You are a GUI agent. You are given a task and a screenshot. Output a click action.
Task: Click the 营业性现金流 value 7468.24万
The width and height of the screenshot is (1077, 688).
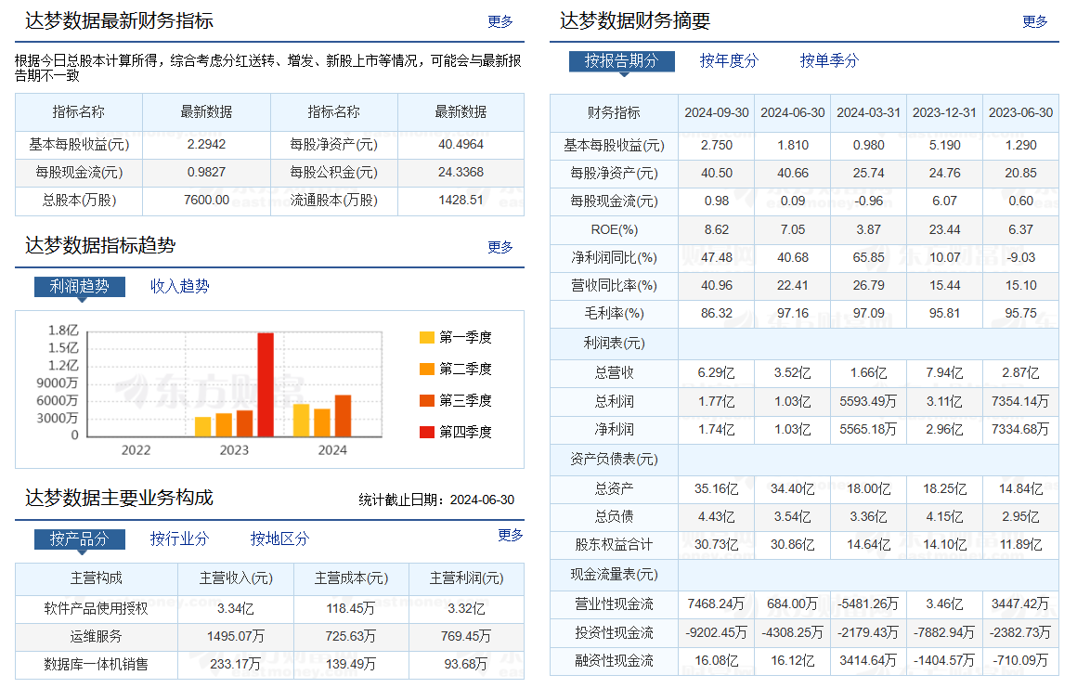tap(717, 604)
